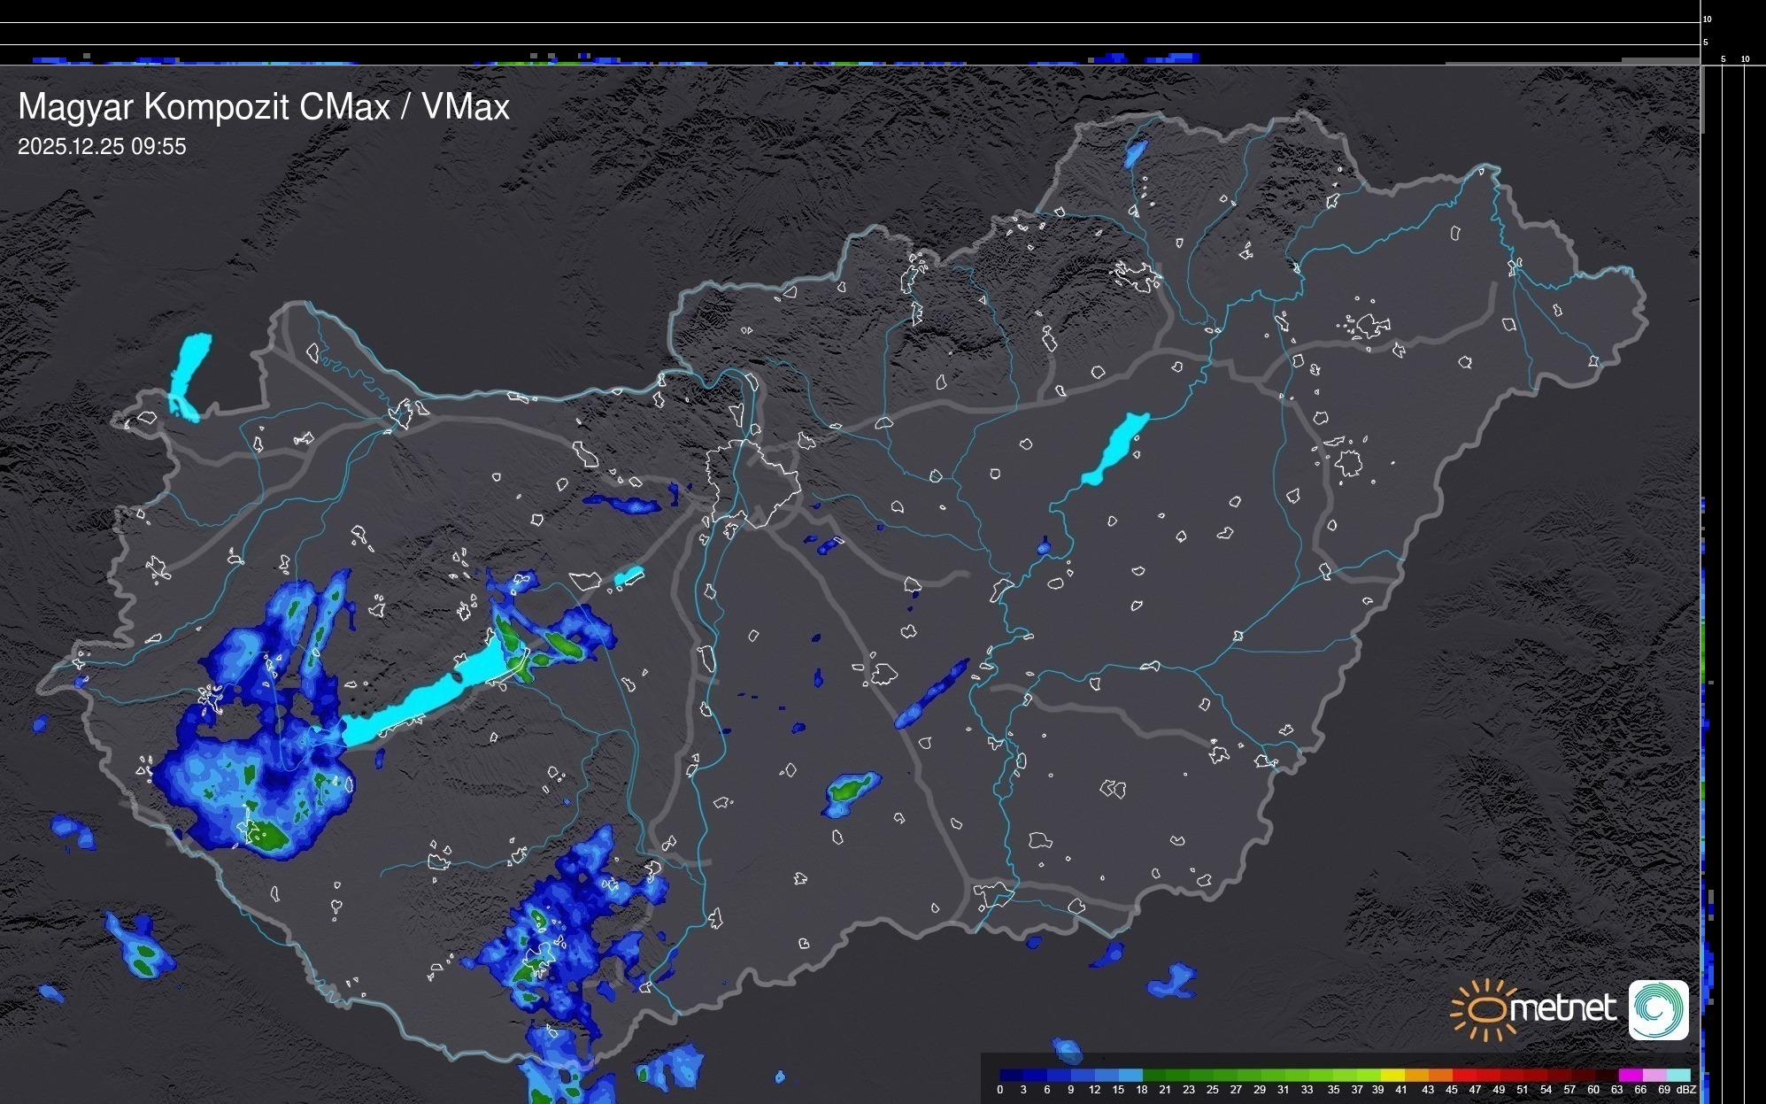1766x1104 pixels.
Task: Click the red 45 dBZ legend swatch
Action: coord(1464,1075)
